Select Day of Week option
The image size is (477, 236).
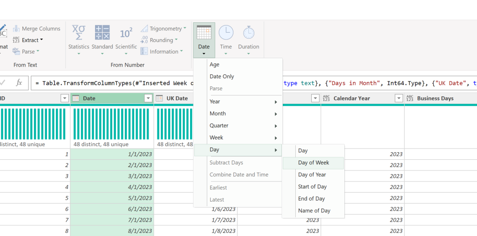(313, 163)
